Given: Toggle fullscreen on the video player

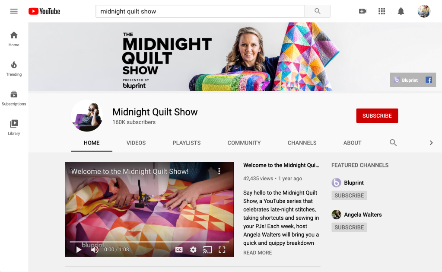Looking at the screenshot, I should [x=222, y=250].
